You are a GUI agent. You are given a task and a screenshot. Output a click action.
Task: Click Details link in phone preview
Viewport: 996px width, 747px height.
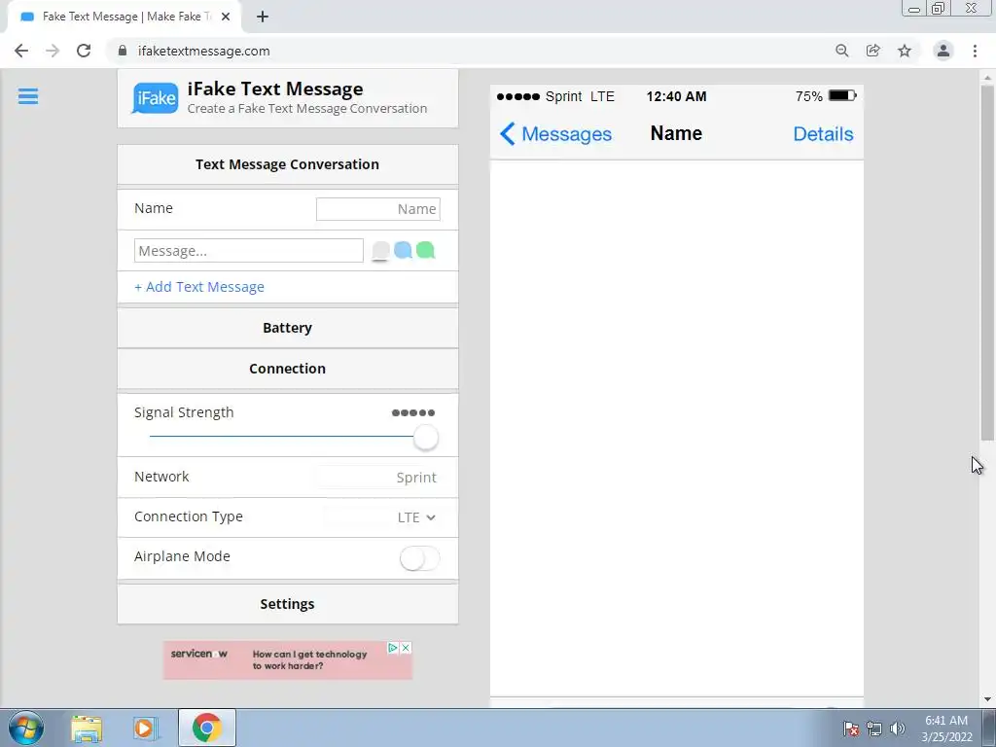[x=823, y=134]
